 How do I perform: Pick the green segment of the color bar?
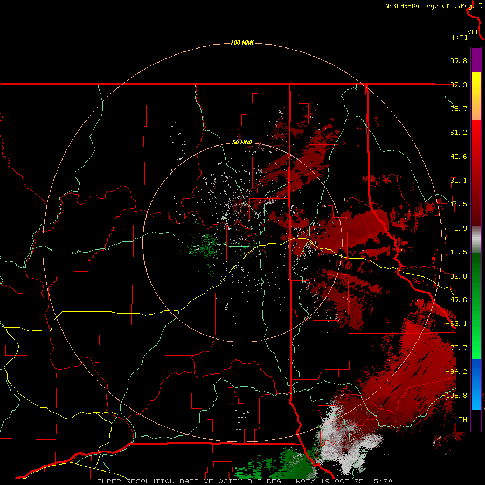(476, 306)
